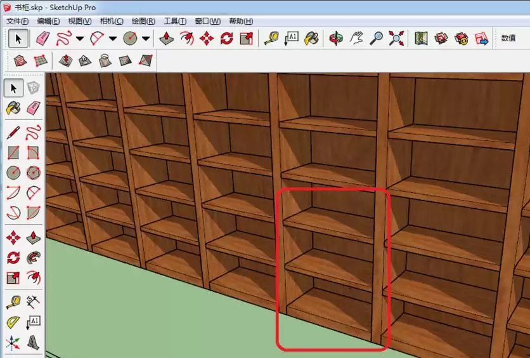This screenshot has height=358, width=530.
Task: Open the 3D Warehouse
Action: point(441,38)
